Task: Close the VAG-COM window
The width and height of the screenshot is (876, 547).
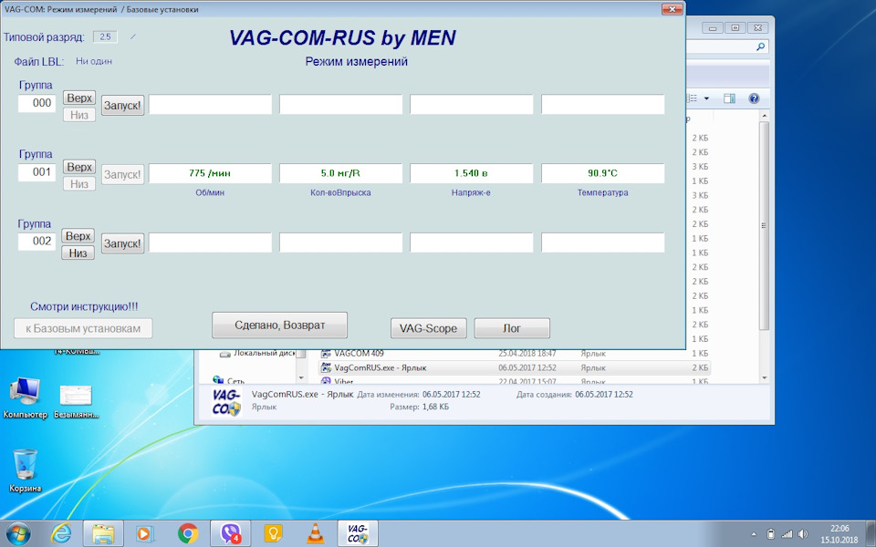Action: tap(673, 9)
